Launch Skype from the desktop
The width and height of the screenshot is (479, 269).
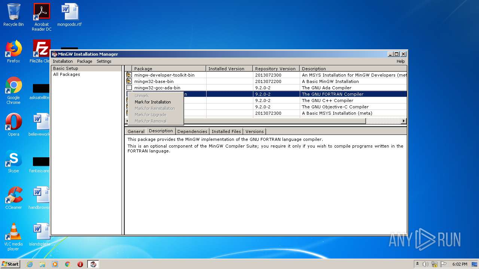coord(13,161)
